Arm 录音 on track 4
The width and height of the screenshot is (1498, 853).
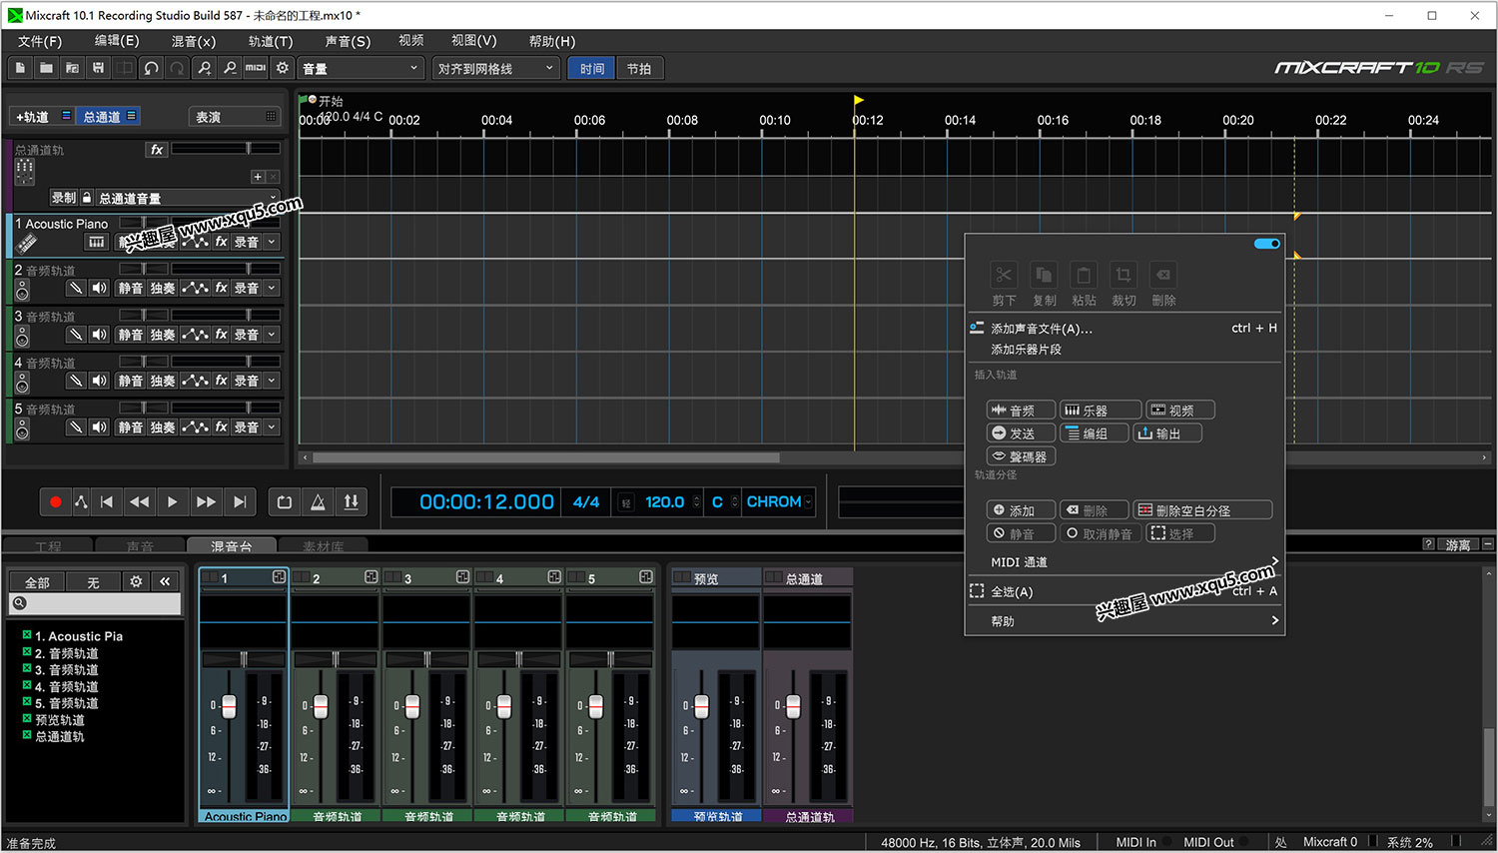246,381
